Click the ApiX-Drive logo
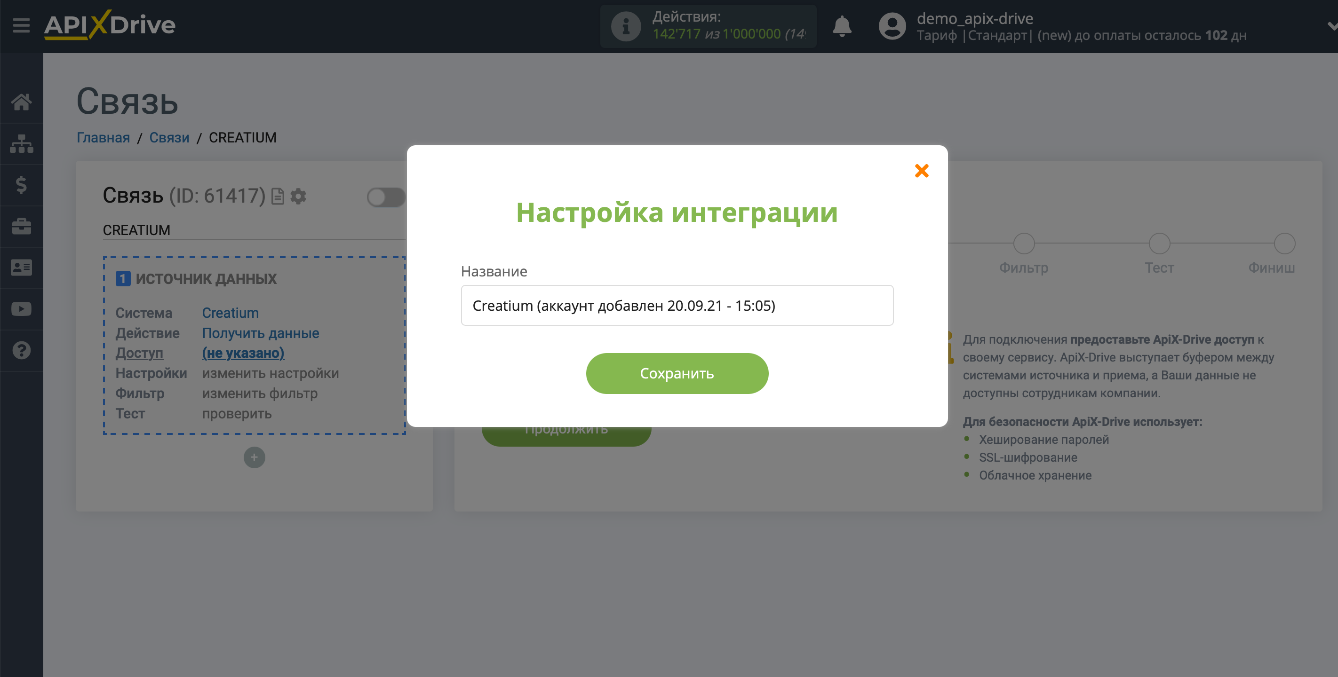 pos(110,25)
